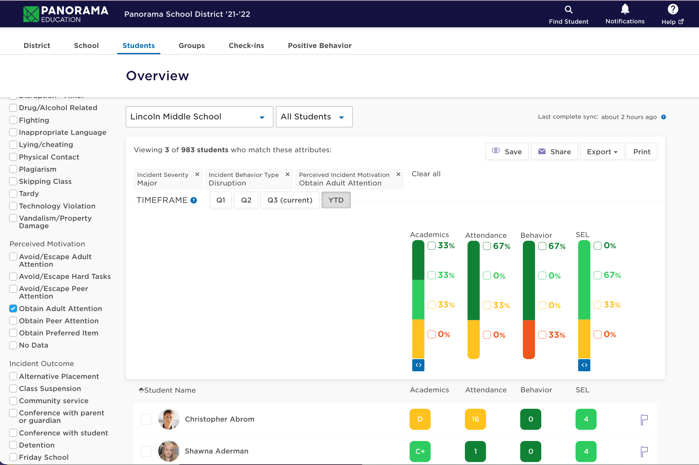Viewport: 699px width, 465px height.
Task: Click the code icon under the Academics bar
Action: 418,365
